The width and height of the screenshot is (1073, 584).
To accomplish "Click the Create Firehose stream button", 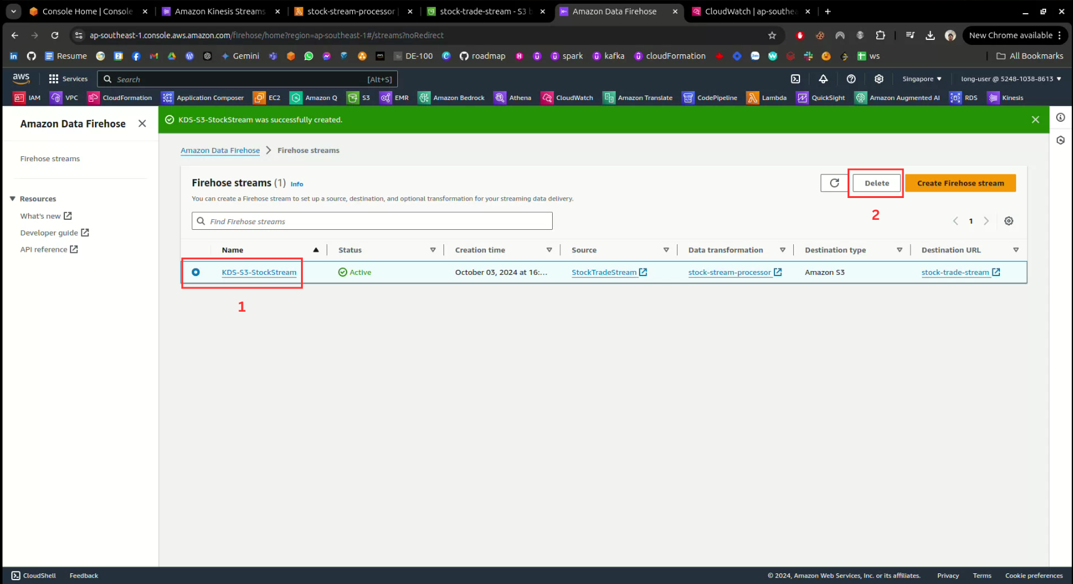I will (960, 183).
